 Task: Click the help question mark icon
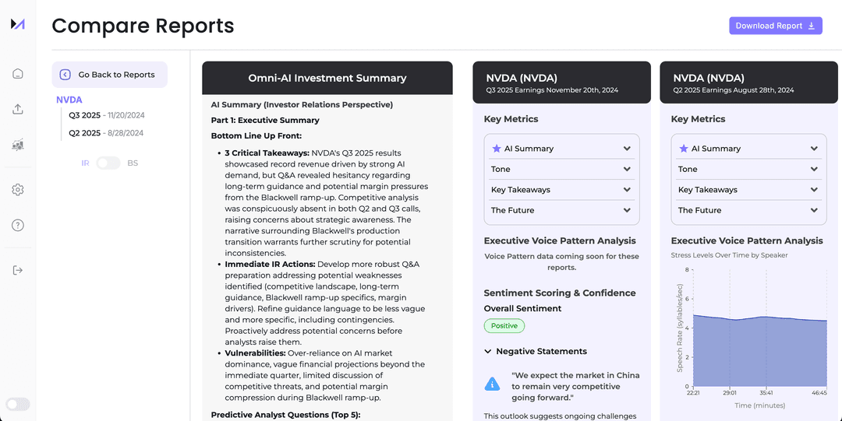(x=18, y=226)
